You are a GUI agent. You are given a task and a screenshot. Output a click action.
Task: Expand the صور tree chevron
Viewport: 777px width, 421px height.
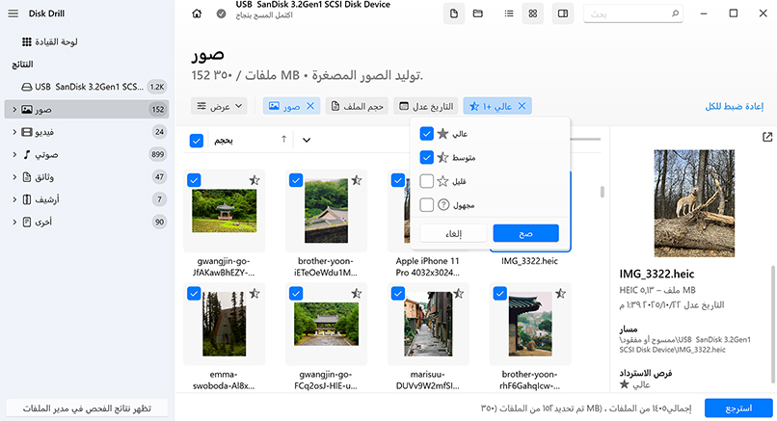14,110
